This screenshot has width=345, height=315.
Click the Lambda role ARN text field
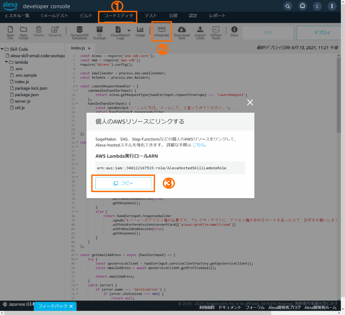tap(170, 168)
